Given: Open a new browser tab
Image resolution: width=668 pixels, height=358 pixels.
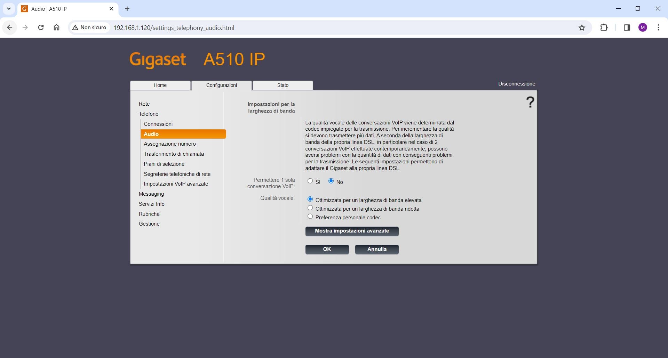Looking at the screenshot, I should coord(127,9).
